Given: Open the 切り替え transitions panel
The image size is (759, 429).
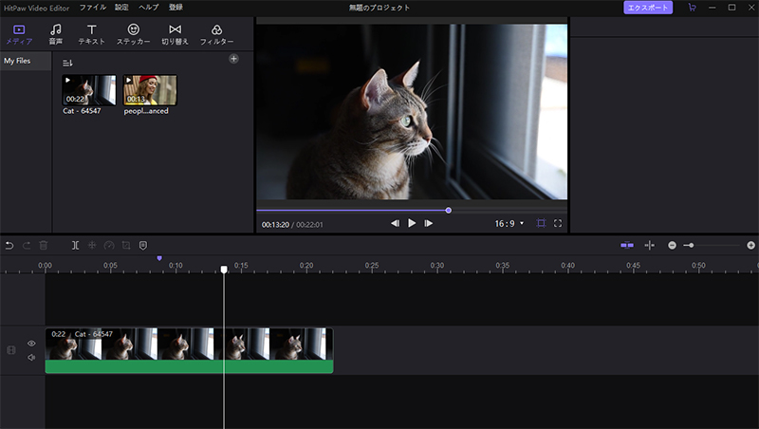Looking at the screenshot, I should (x=175, y=34).
